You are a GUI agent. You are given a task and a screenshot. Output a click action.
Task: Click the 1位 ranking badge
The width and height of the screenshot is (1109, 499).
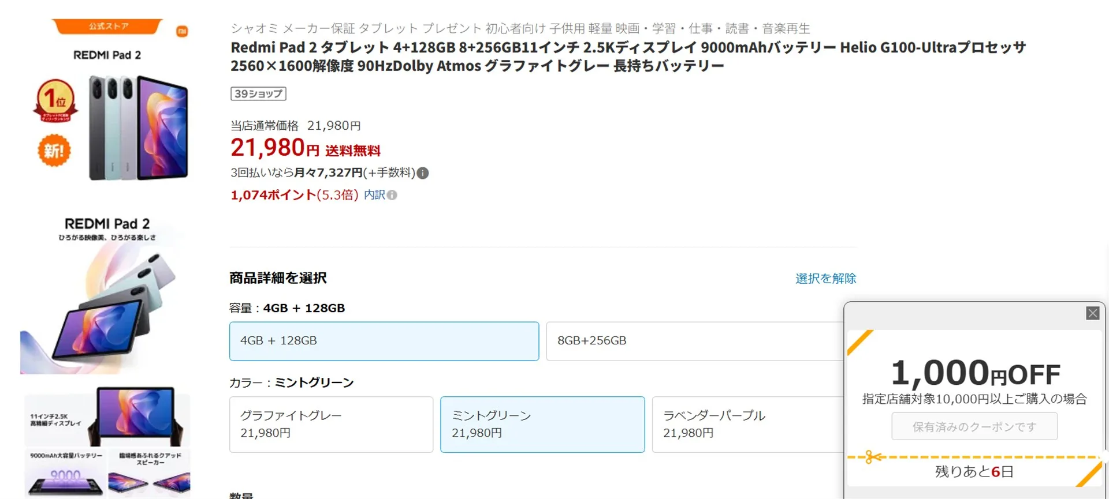(55, 100)
